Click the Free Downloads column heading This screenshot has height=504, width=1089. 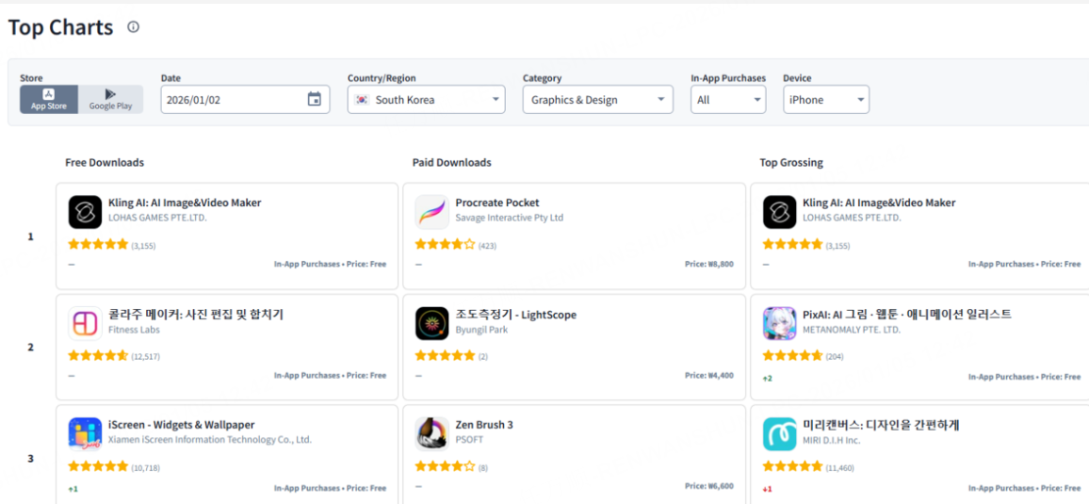tap(105, 162)
